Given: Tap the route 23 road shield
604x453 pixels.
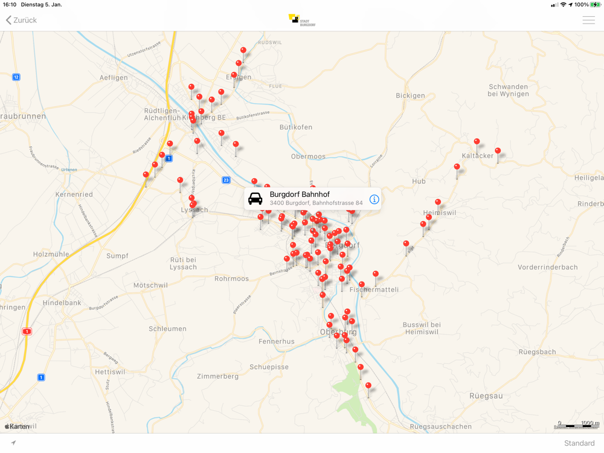Looking at the screenshot, I should [x=226, y=180].
